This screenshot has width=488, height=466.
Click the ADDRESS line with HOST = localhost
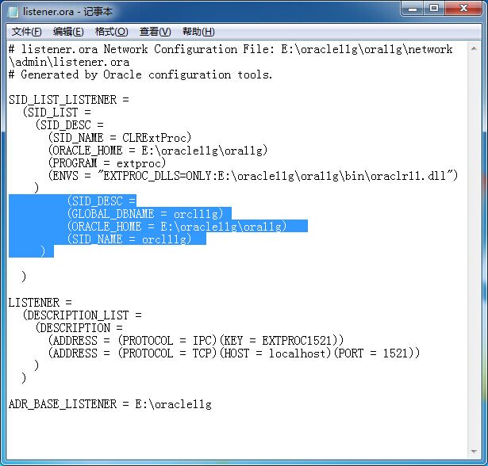pyautogui.click(x=234, y=353)
